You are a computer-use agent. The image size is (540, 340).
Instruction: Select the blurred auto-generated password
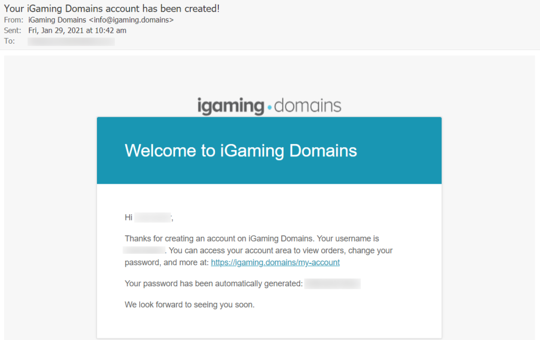click(332, 284)
